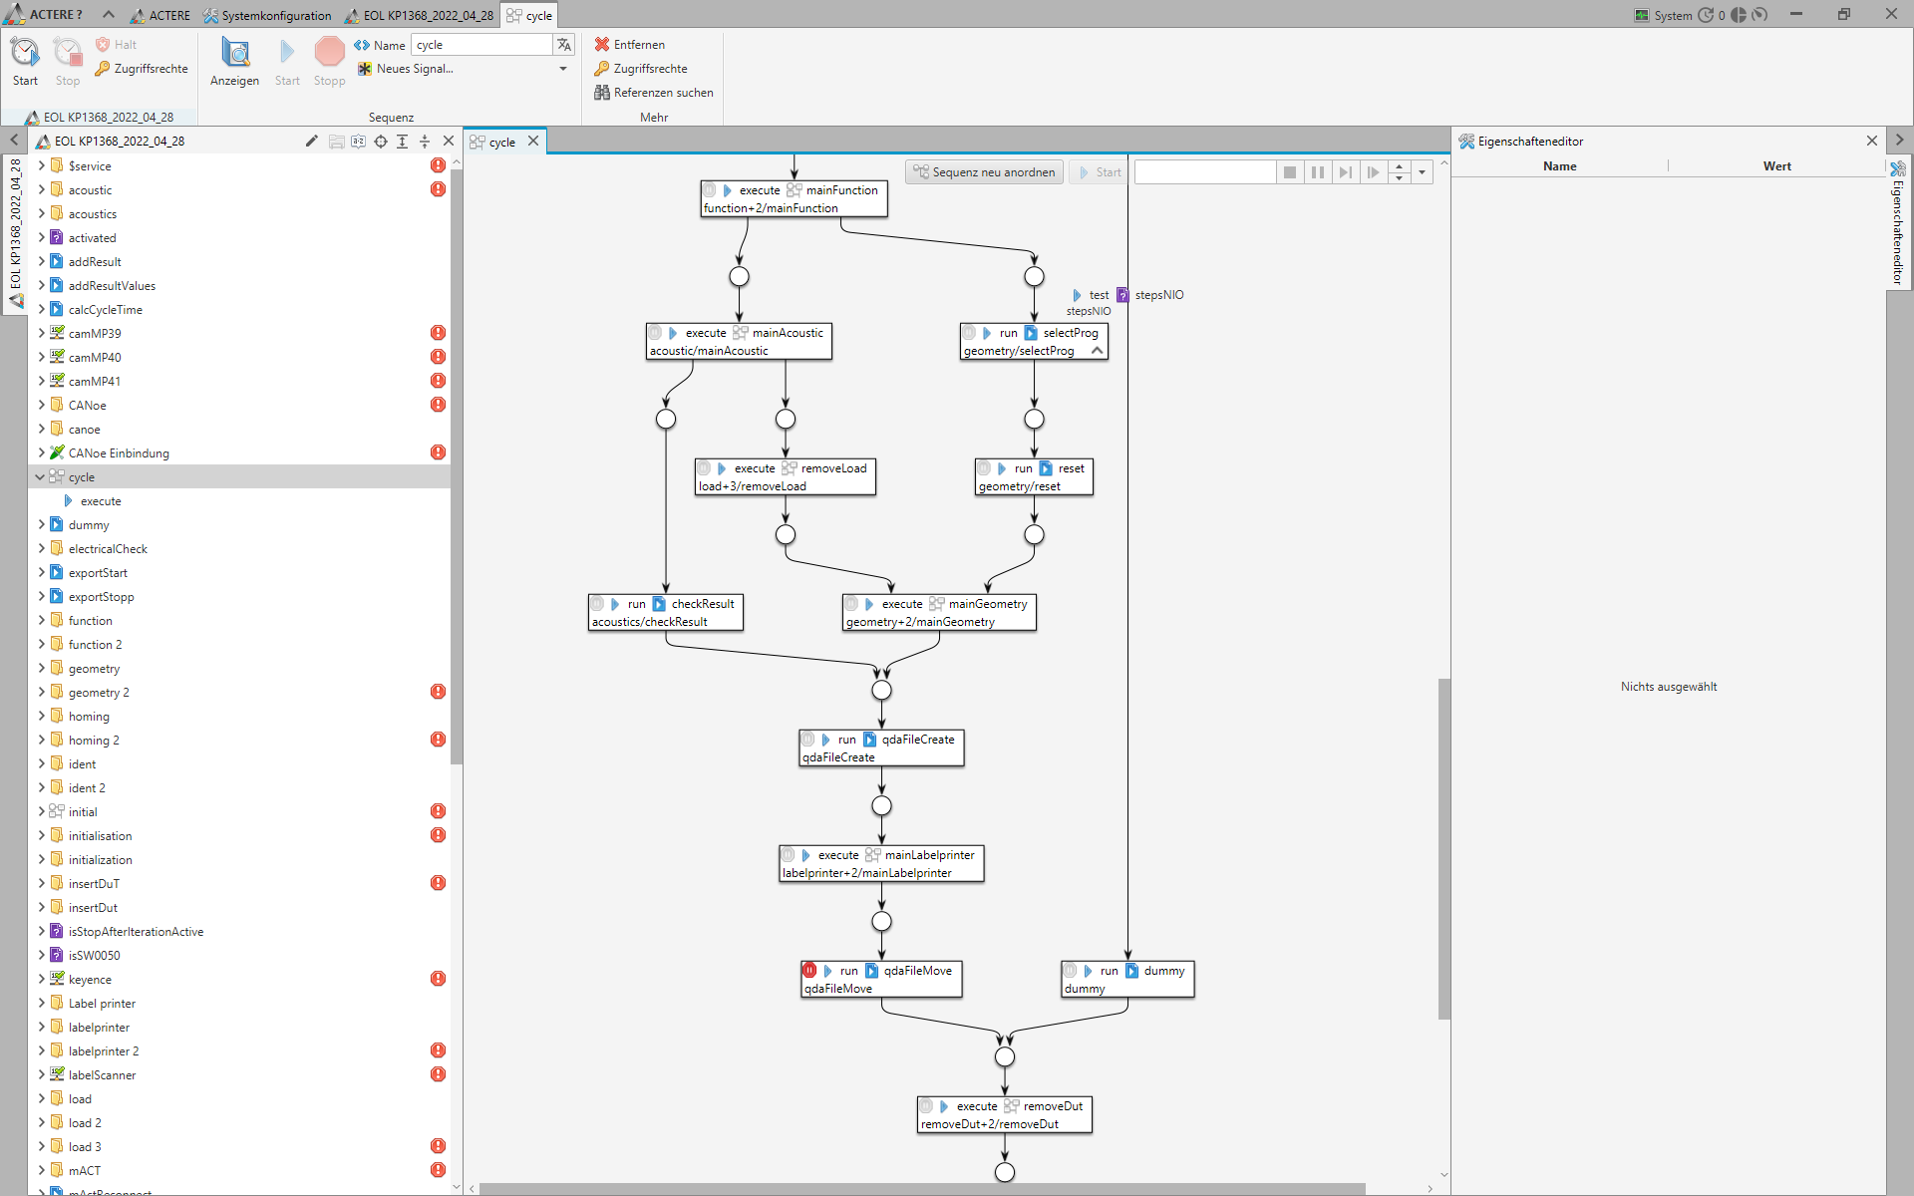Click Eigenschafteneditor sidebar wrench icon
This screenshot has height=1196, width=1914.
tap(1898, 168)
